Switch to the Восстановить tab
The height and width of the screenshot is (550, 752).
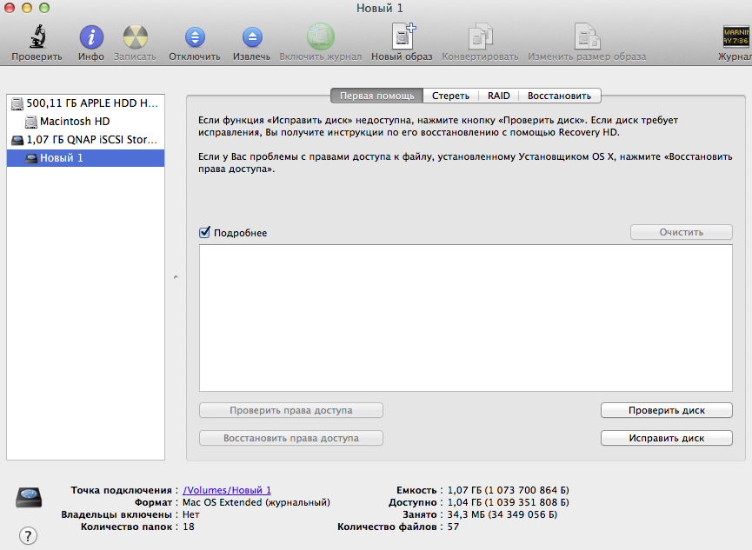[559, 96]
